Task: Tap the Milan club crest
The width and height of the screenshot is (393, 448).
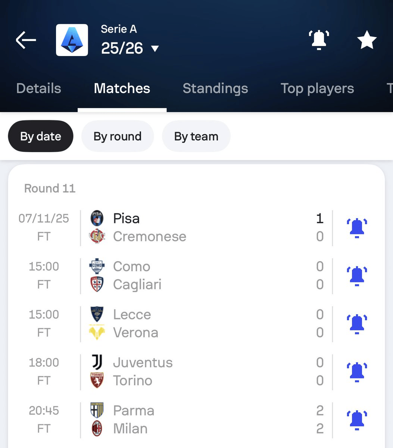Action: click(97, 429)
